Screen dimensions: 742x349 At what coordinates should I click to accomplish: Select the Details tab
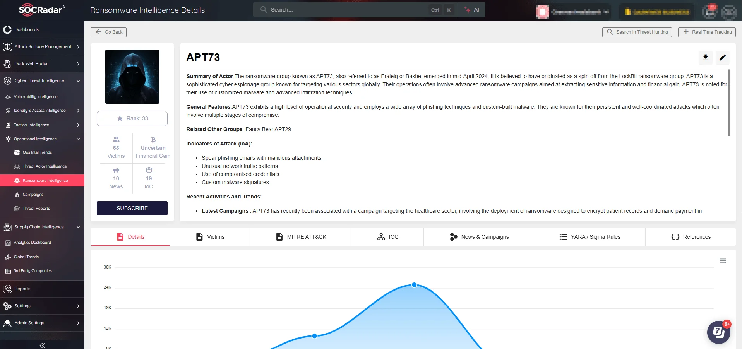click(130, 237)
